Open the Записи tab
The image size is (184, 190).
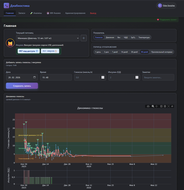pyautogui.click(x=22, y=13)
